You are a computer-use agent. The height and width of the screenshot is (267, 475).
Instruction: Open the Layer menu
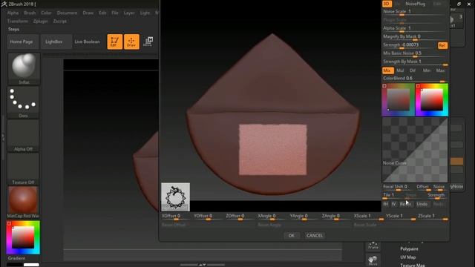(129, 13)
